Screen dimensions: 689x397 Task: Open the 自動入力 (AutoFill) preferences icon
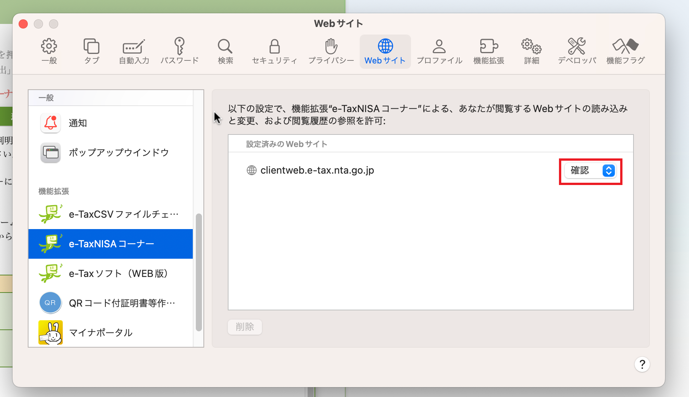[134, 46]
